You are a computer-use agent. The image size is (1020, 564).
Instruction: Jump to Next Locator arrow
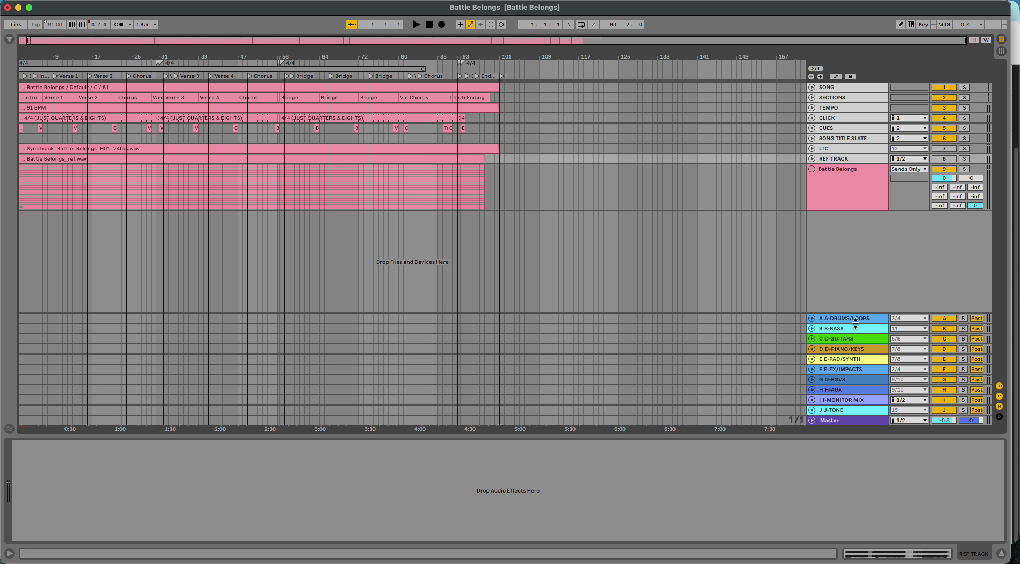tap(820, 76)
